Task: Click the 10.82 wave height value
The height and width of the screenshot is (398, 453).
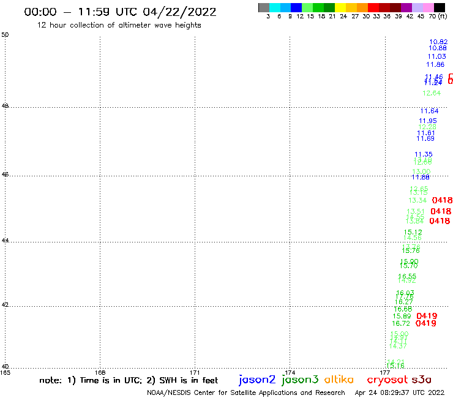Action: (x=438, y=42)
